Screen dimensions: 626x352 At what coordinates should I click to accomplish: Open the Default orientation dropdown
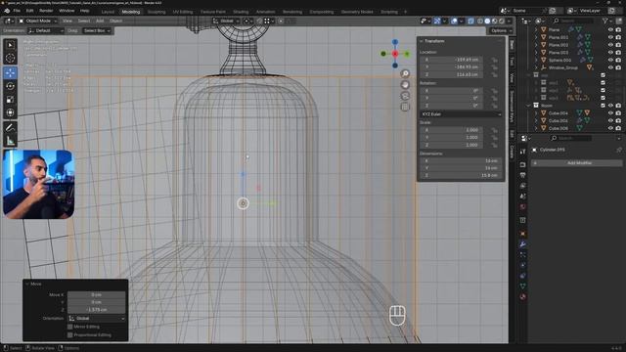click(x=46, y=30)
